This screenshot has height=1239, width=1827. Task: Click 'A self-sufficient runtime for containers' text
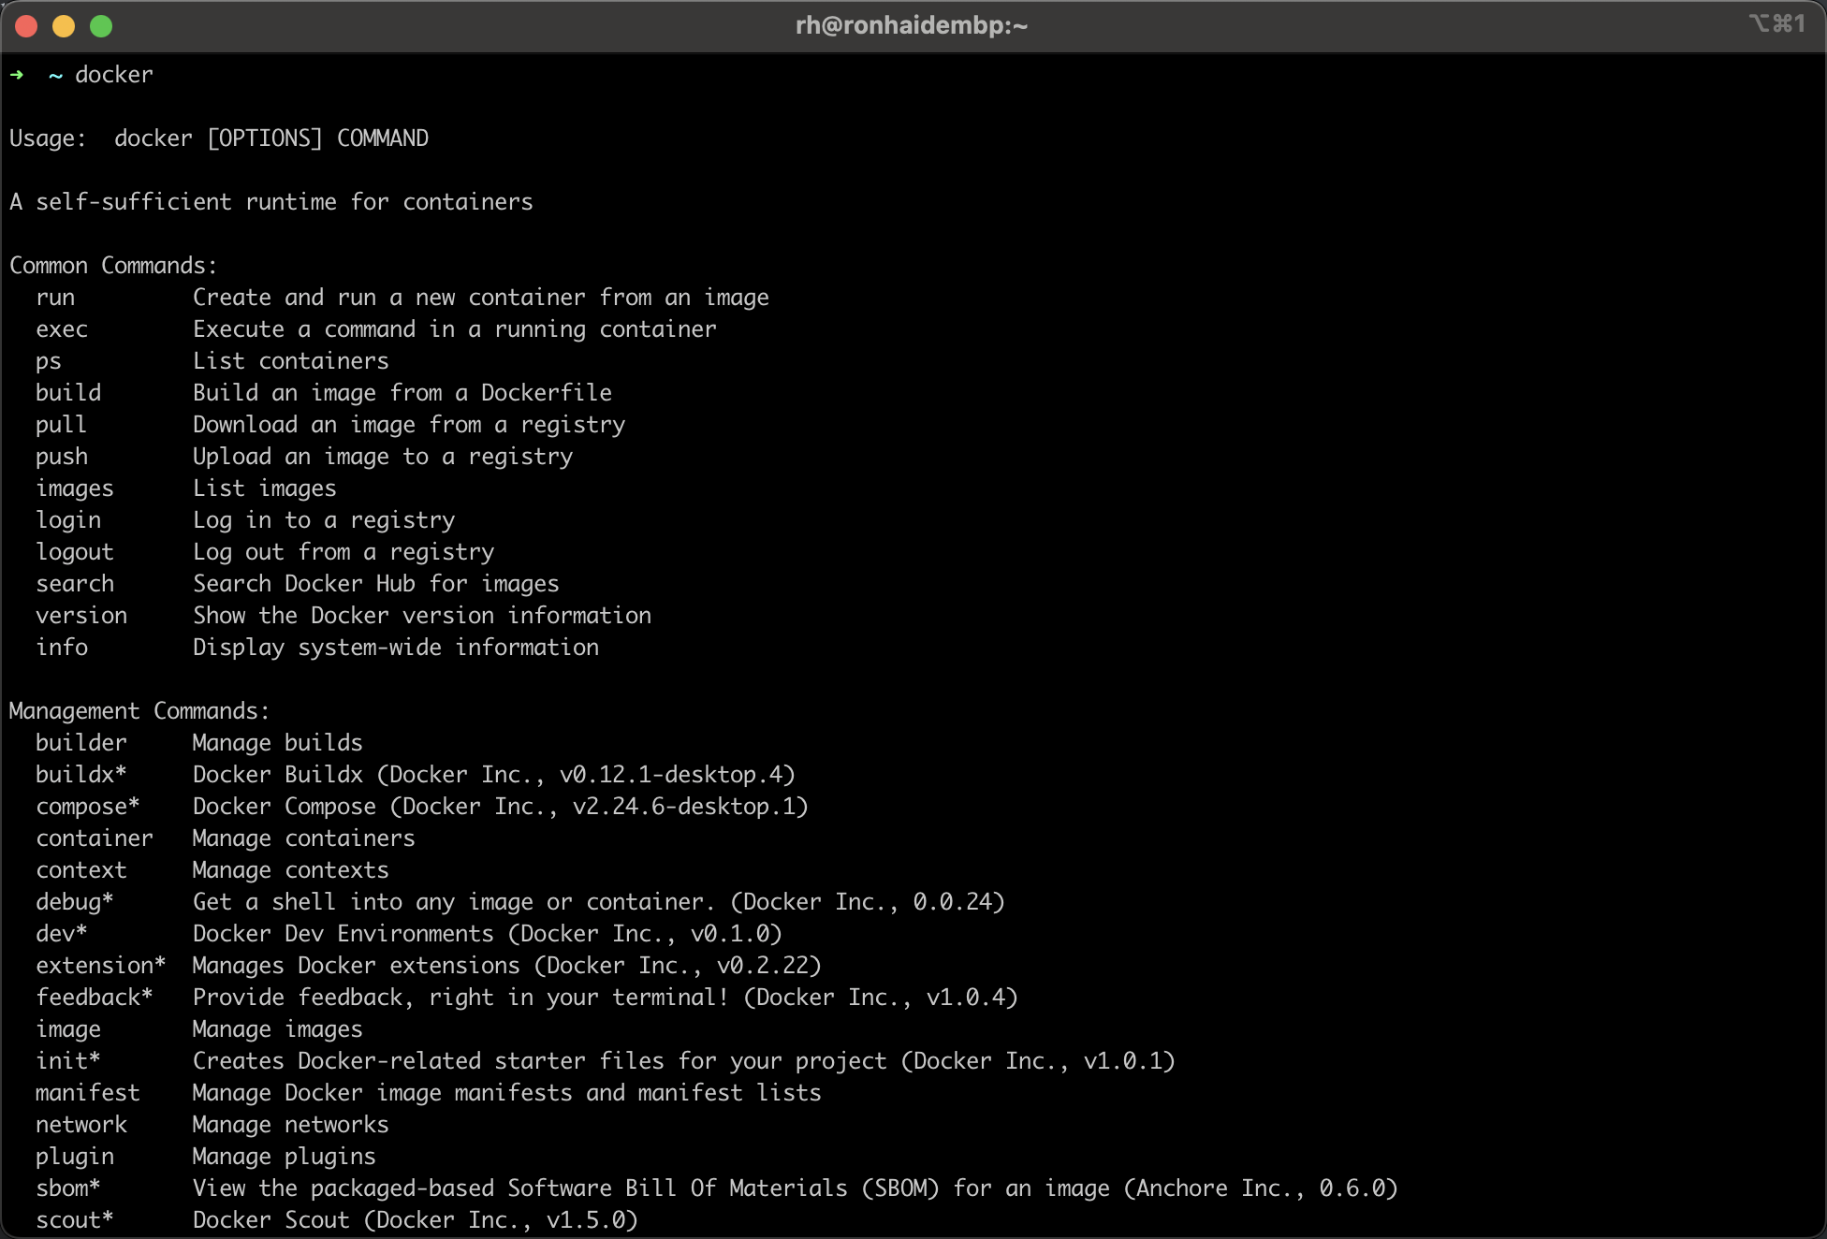[271, 202]
